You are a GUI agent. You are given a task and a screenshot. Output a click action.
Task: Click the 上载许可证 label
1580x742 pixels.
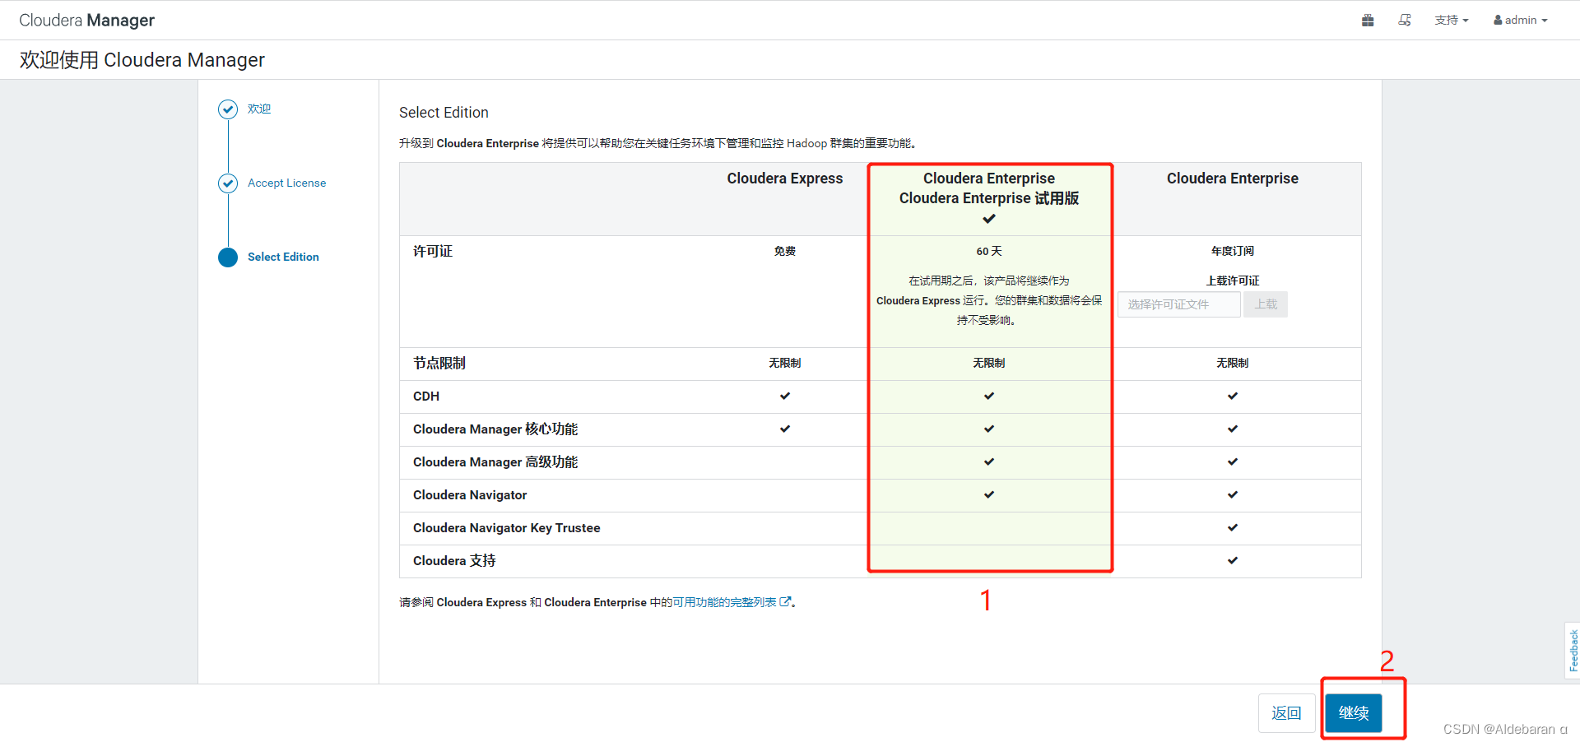1233,281
